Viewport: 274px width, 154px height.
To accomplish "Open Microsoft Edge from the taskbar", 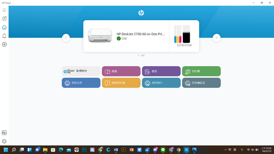I will (61, 149).
